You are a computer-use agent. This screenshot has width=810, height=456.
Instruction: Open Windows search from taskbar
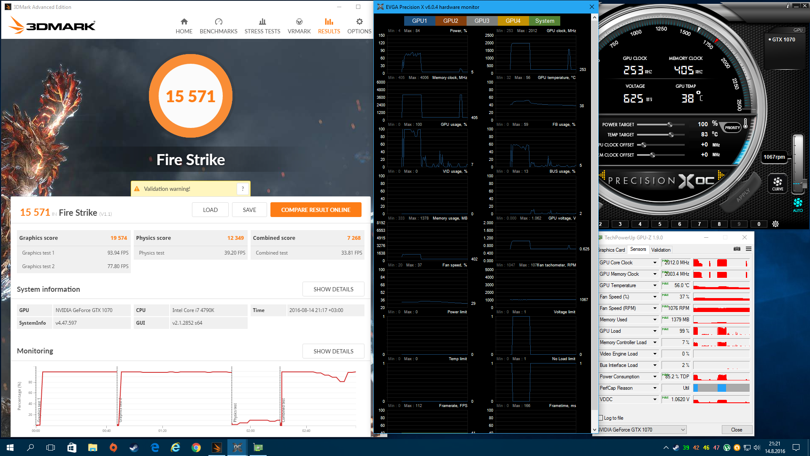tap(30, 448)
